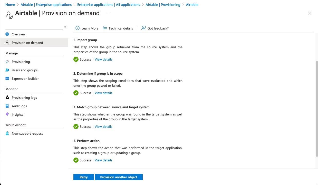The image size is (318, 185).
Task: Open Learn More in the toolbar
Action: point(87,28)
